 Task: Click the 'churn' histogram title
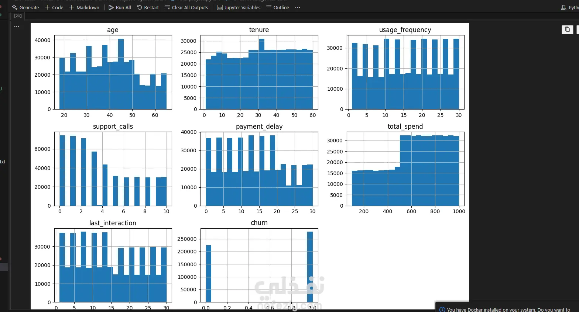coord(259,223)
